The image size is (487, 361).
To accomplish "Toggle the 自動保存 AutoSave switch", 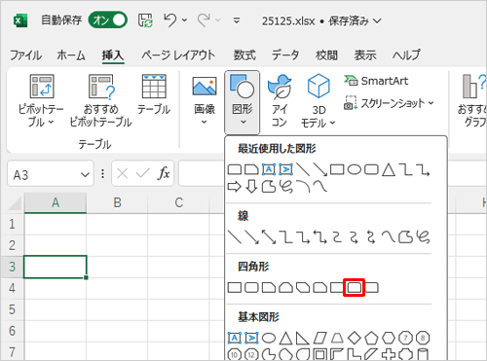I will [107, 20].
